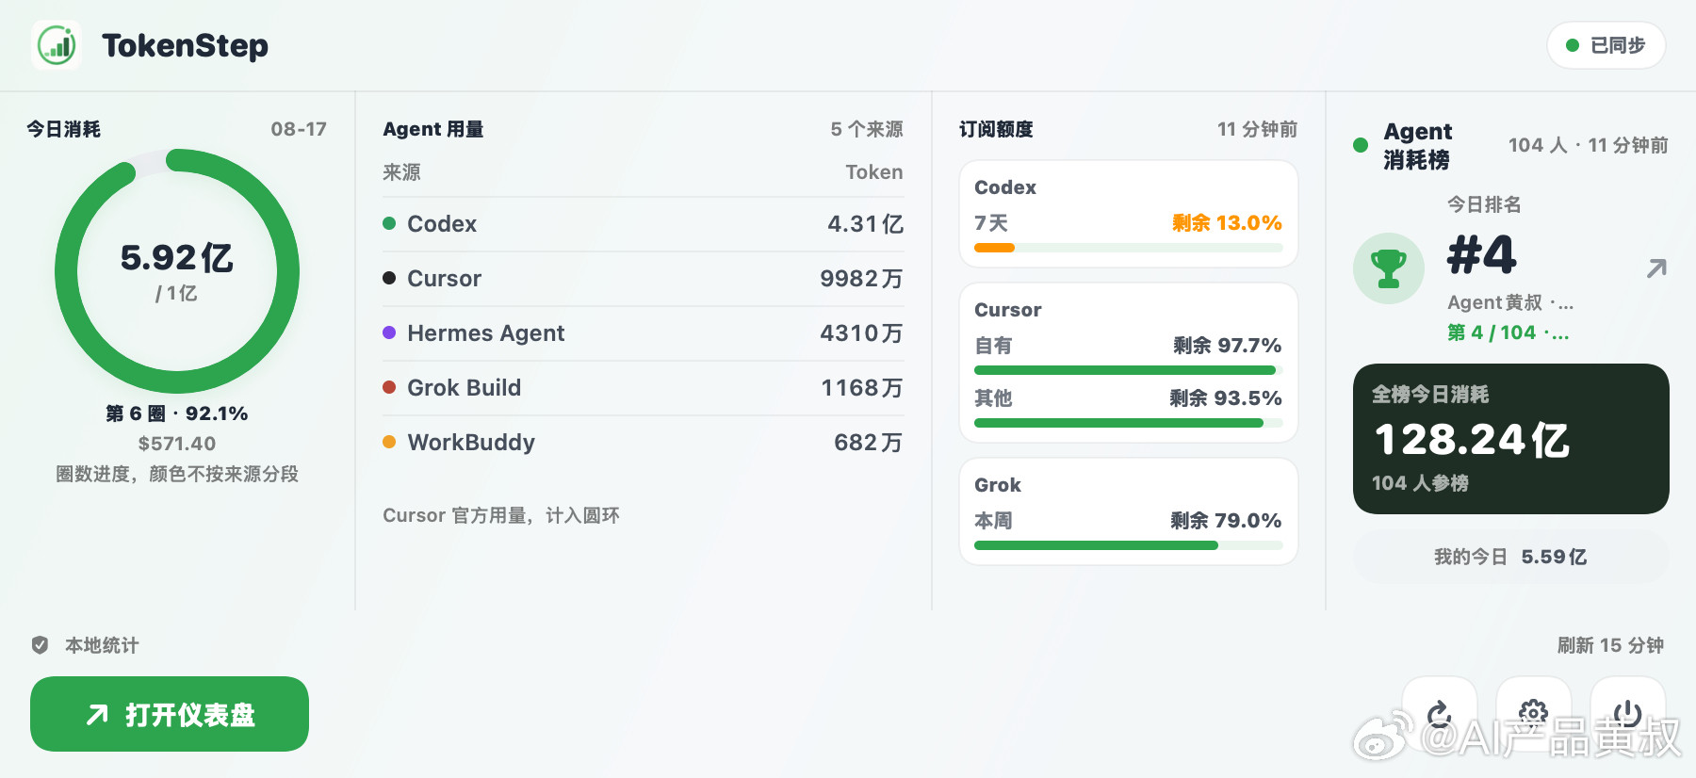Click the 订阅额度 section heading
The image size is (1696, 778).
(x=996, y=129)
